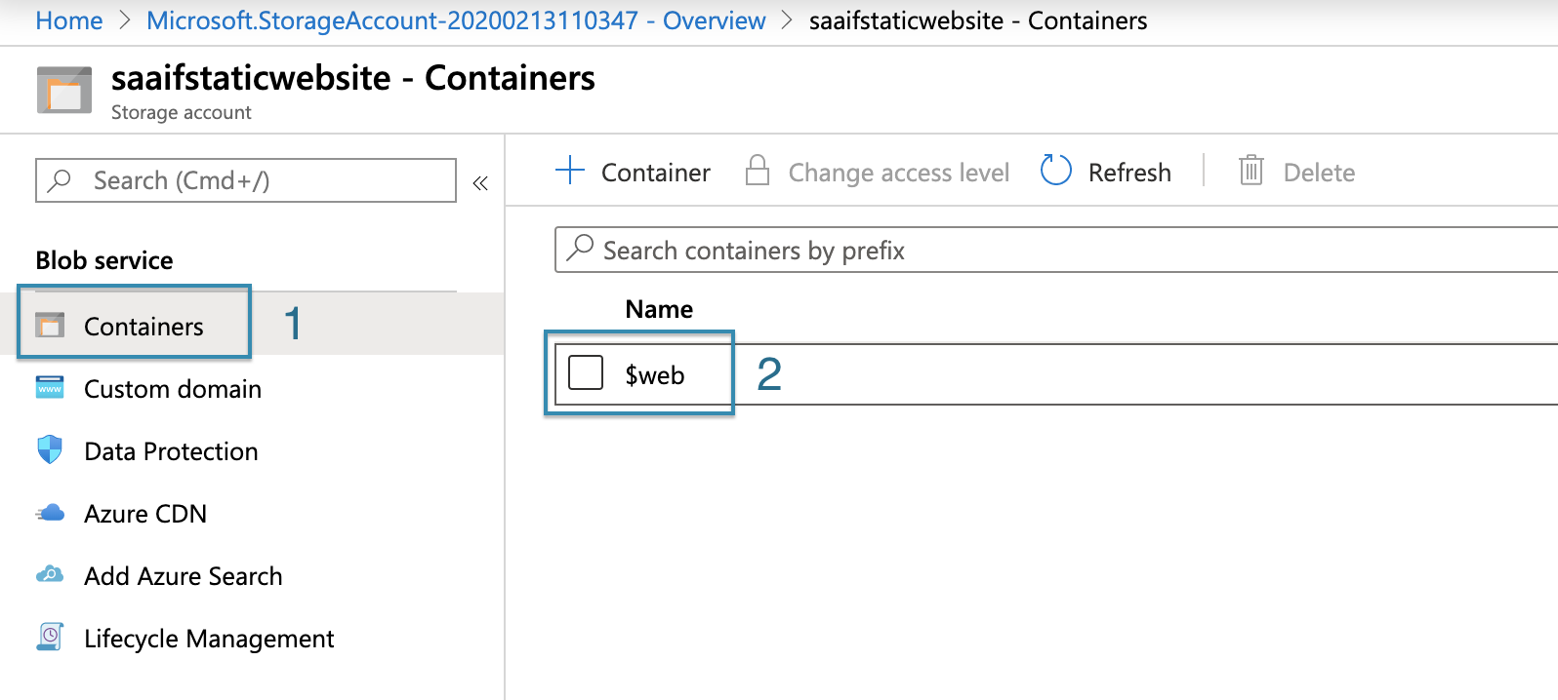Tick the checkbox beside $web container
The image size is (1558, 700).
(586, 371)
